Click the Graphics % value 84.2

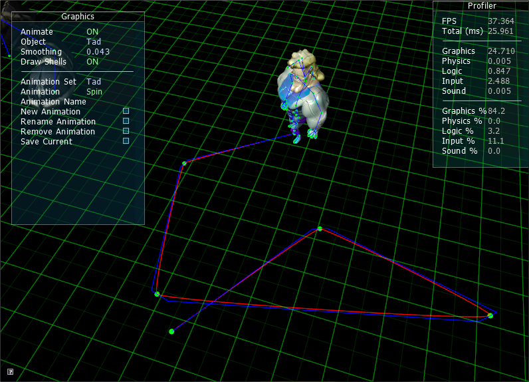coord(496,111)
